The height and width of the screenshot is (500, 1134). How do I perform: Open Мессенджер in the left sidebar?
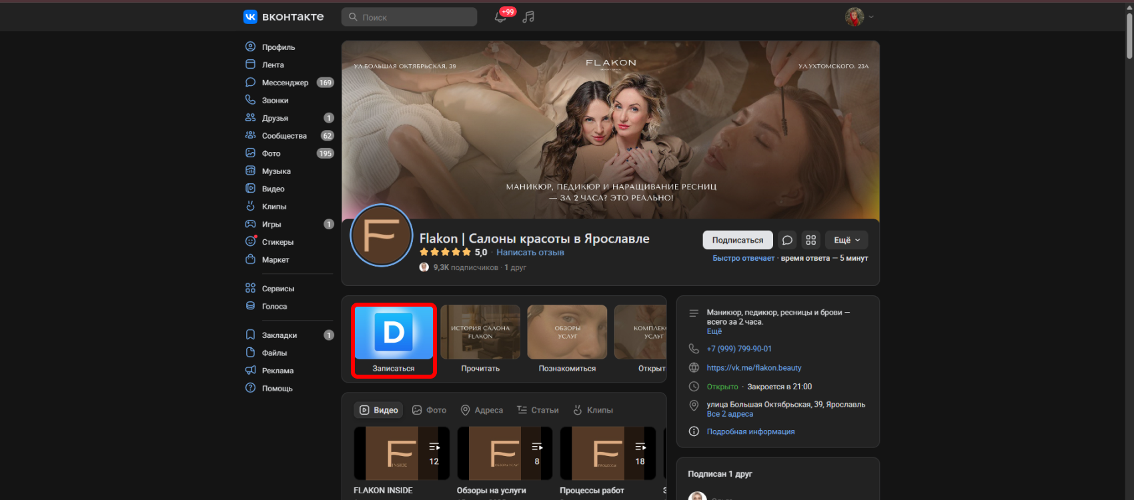coord(285,83)
